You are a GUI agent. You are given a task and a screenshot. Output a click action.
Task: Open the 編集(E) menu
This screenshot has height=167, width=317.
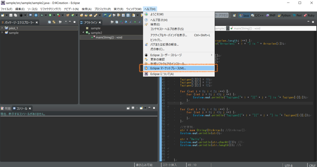point(20,9)
